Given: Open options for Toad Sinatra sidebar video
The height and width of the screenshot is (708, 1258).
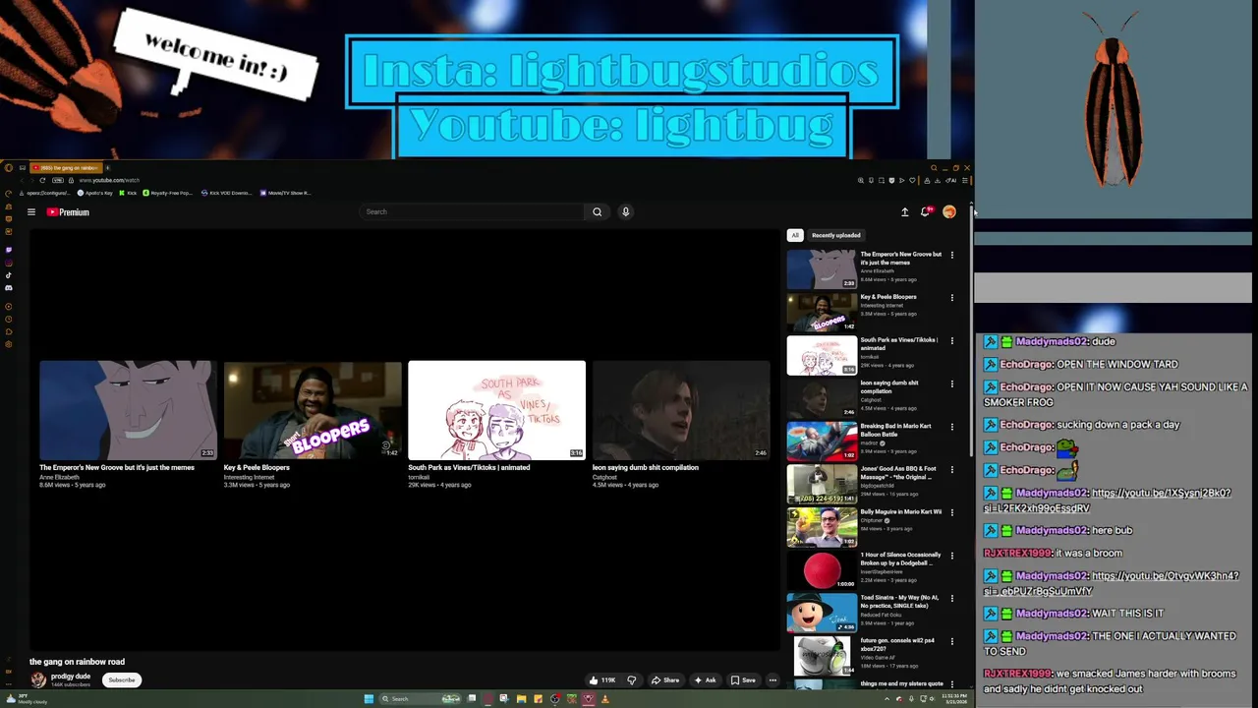Looking at the screenshot, I should 951,598.
